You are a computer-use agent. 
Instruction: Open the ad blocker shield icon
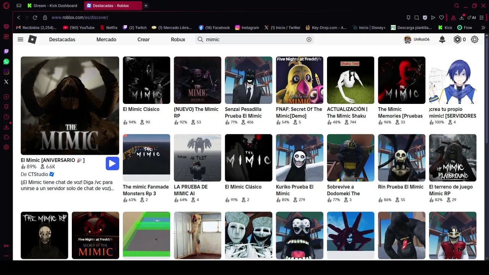(425, 18)
